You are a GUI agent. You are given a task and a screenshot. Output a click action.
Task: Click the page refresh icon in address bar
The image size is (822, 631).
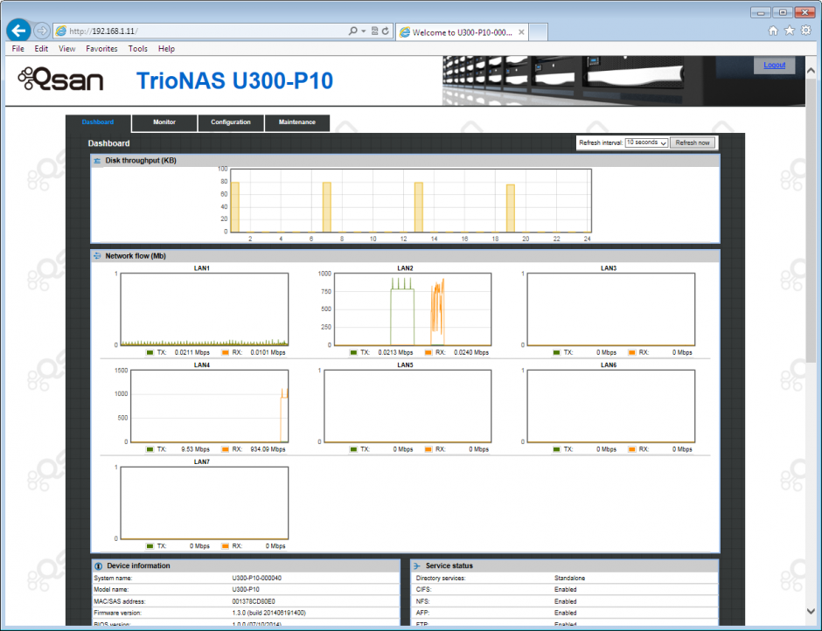click(x=386, y=31)
